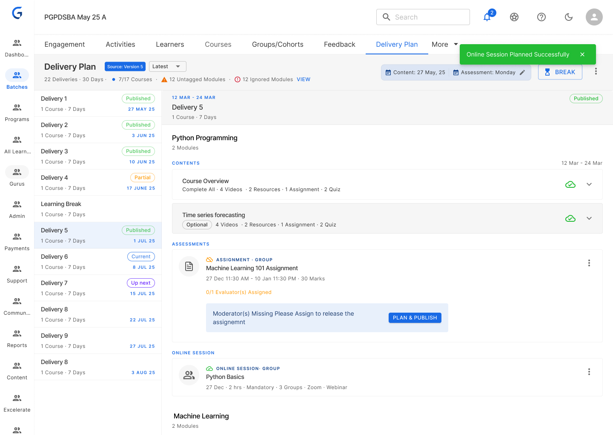Viewport: 613px width, 435px height.
Task: Open Admin in the sidebar
Action: [17, 209]
